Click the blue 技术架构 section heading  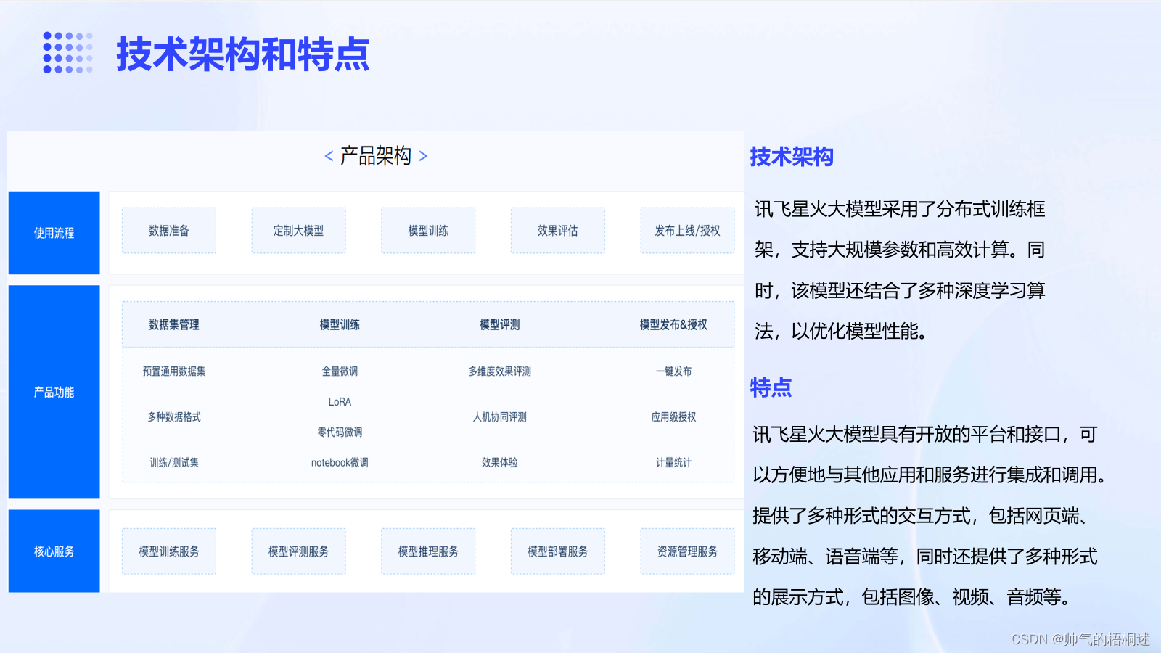(x=792, y=157)
